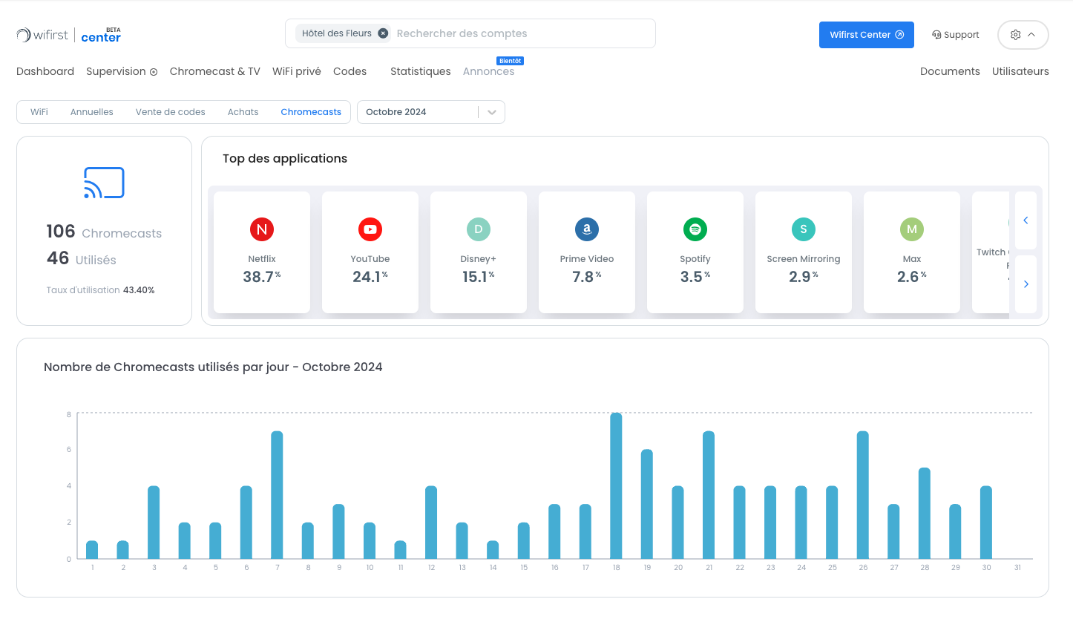
Task: Click the Netflix app icon
Action: click(x=262, y=229)
